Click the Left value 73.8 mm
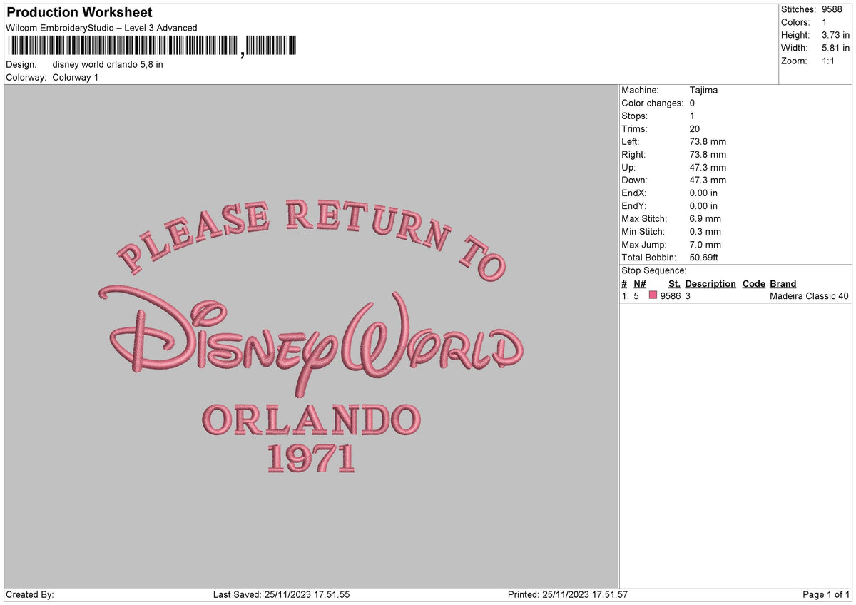The width and height of the screenshot is (856, 605). click(708, 141)
